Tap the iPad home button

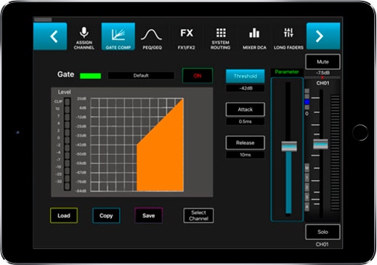[x=360, y=132]
